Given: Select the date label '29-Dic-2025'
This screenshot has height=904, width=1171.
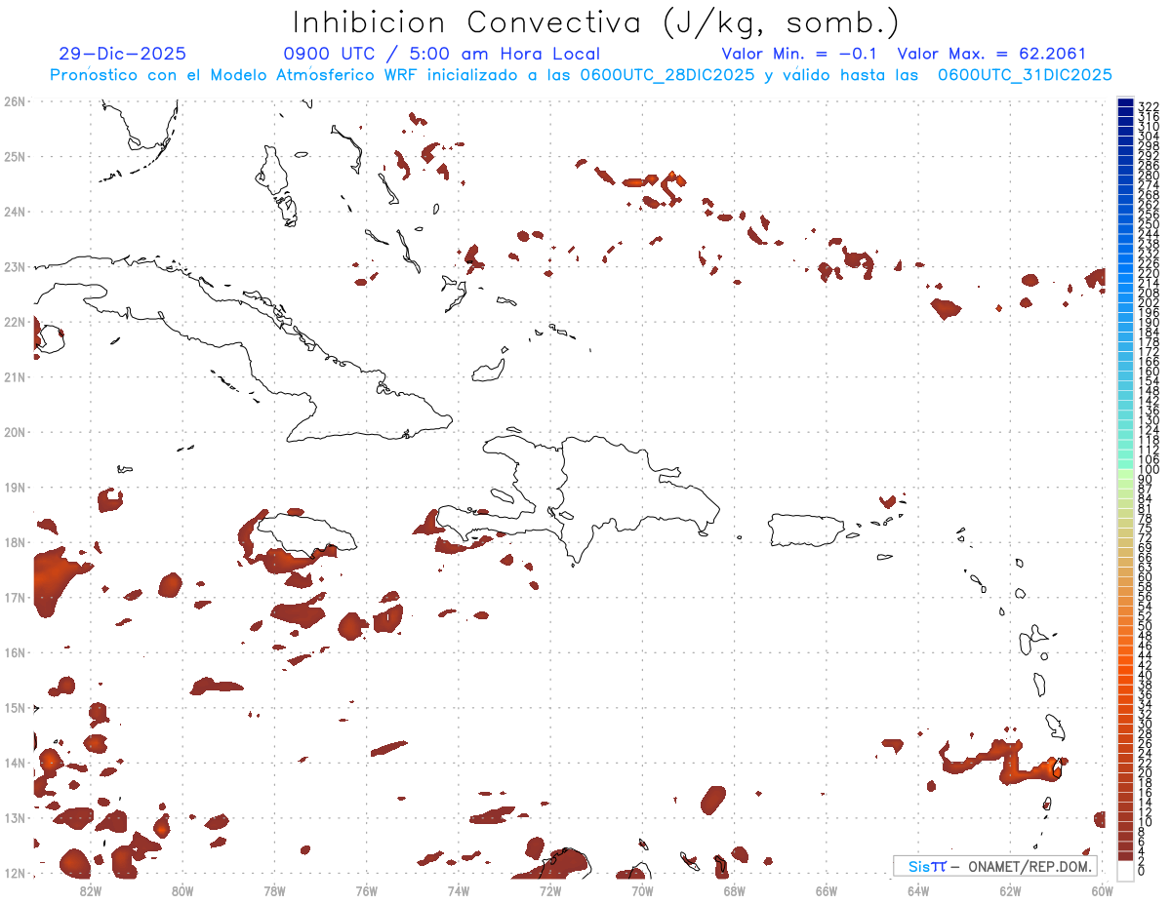Looking at the screenshot, I should (x=122, y=55).
